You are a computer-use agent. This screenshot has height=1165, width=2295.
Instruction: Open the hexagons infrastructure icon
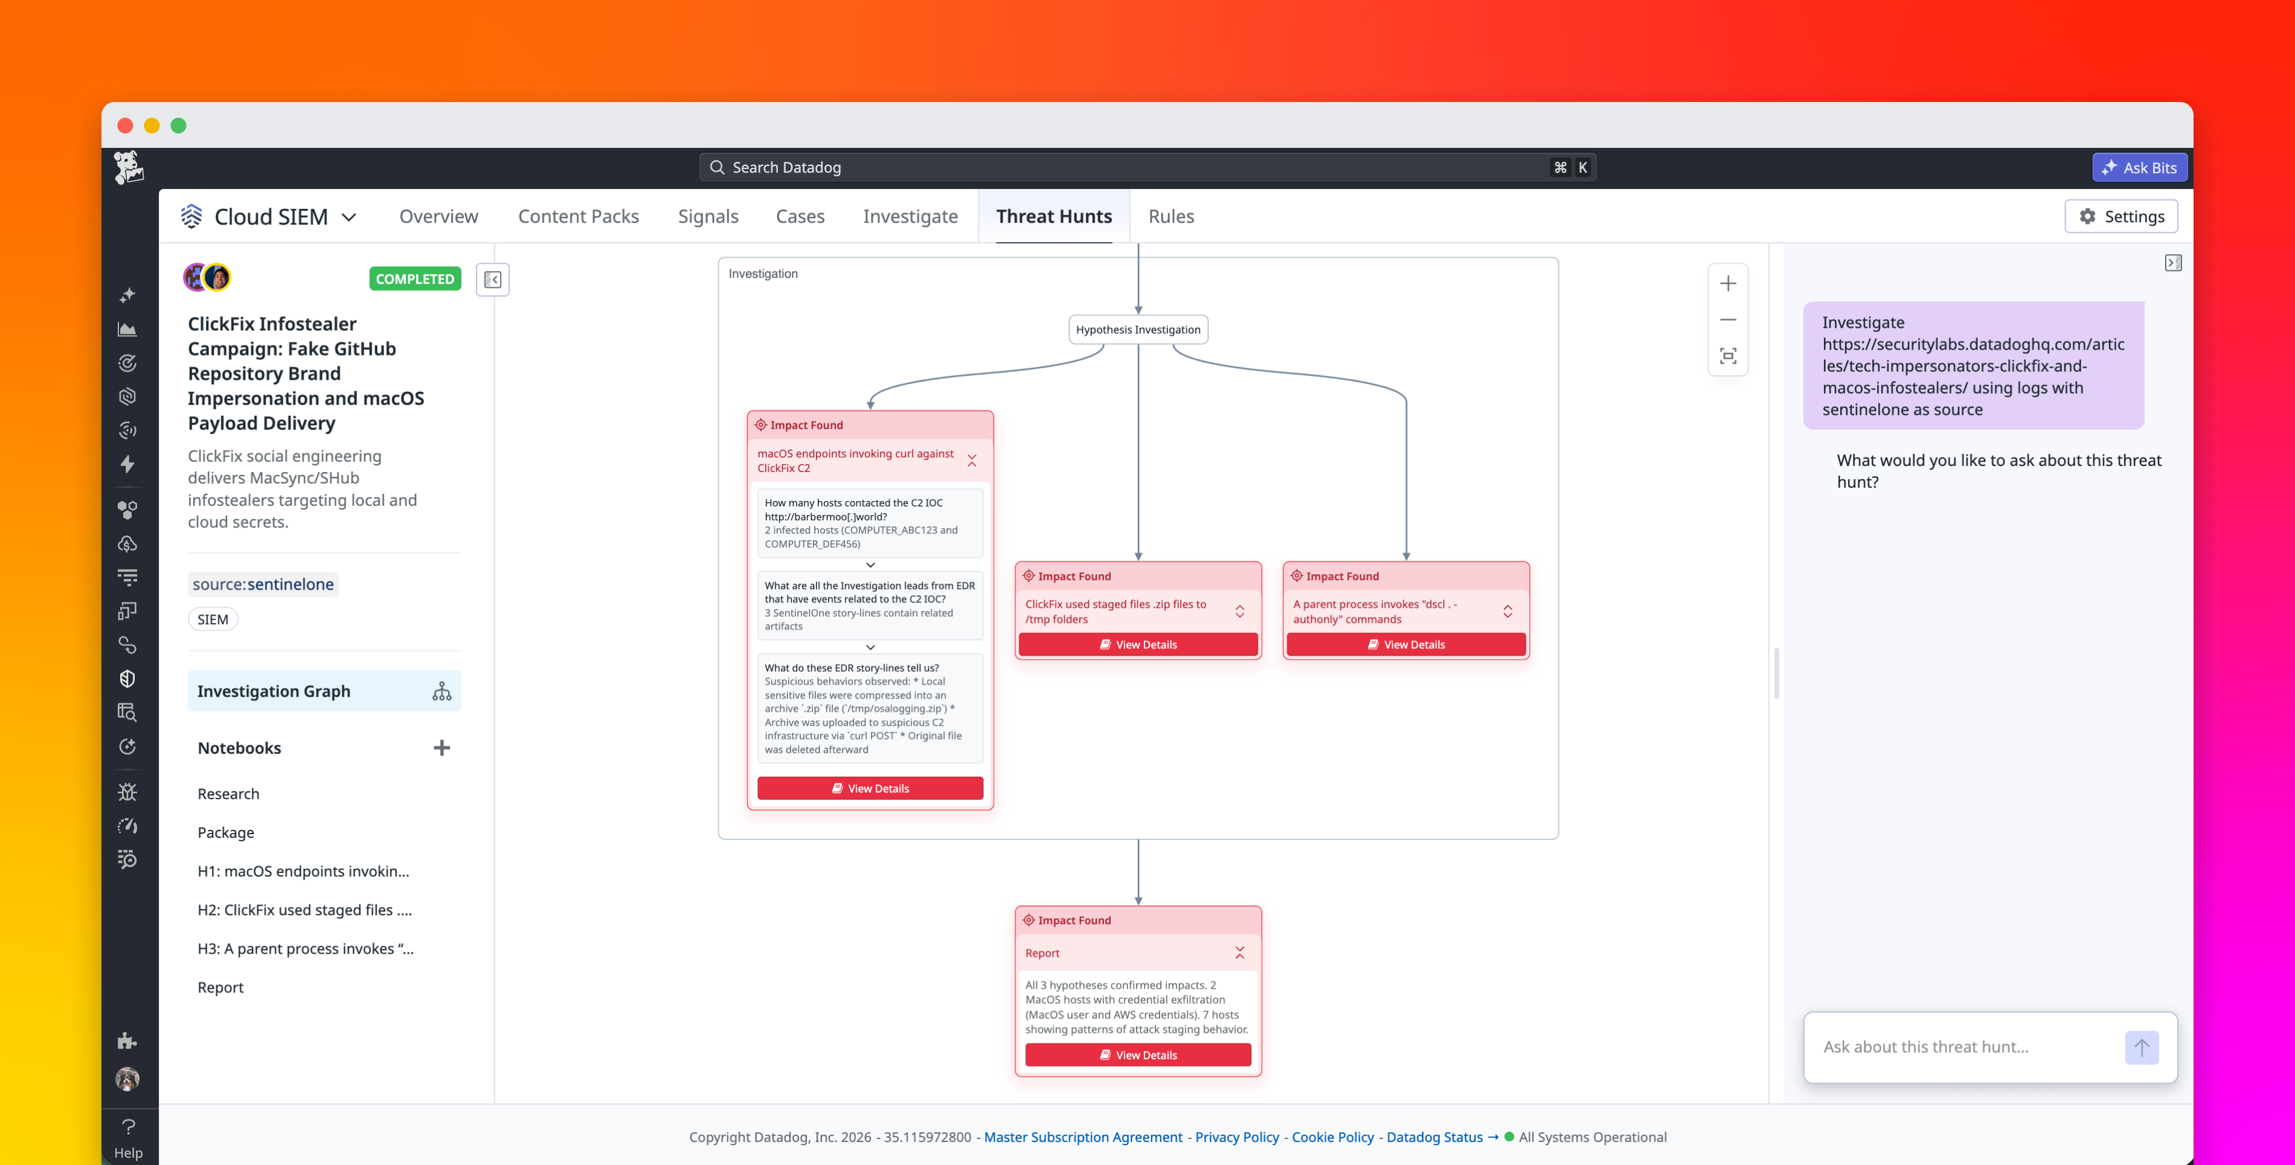pos(128,509)
